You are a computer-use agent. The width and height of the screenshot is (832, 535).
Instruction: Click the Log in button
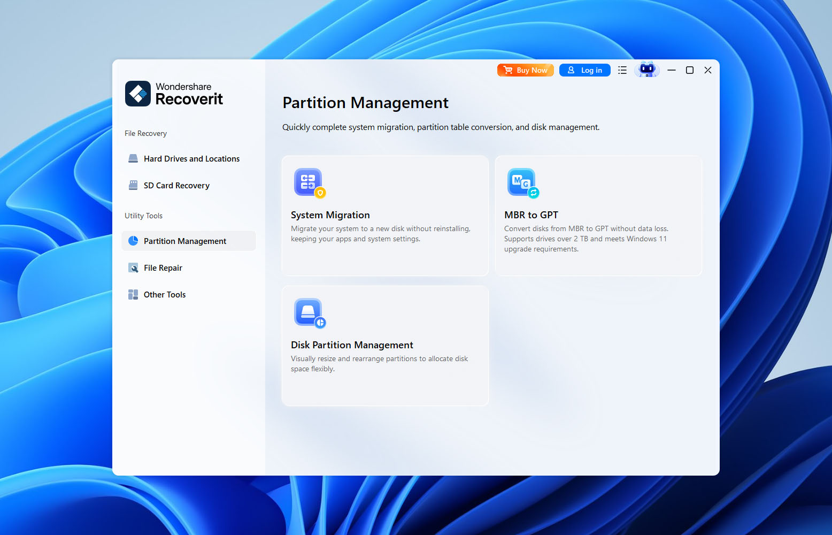point(585,70)
